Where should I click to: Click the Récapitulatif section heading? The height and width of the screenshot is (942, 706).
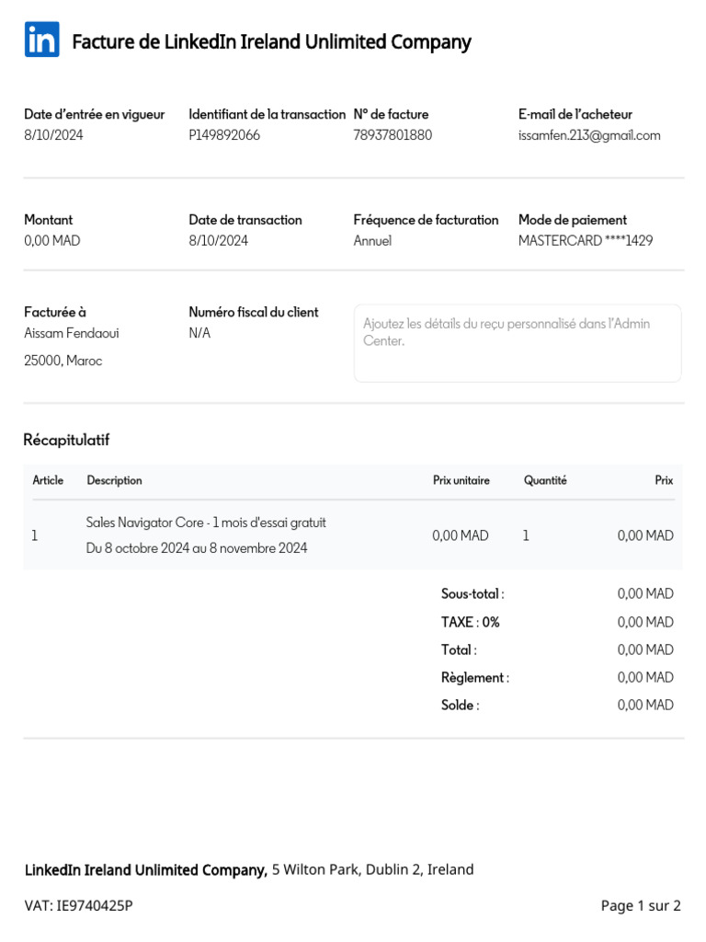click(x=66, y=440)
